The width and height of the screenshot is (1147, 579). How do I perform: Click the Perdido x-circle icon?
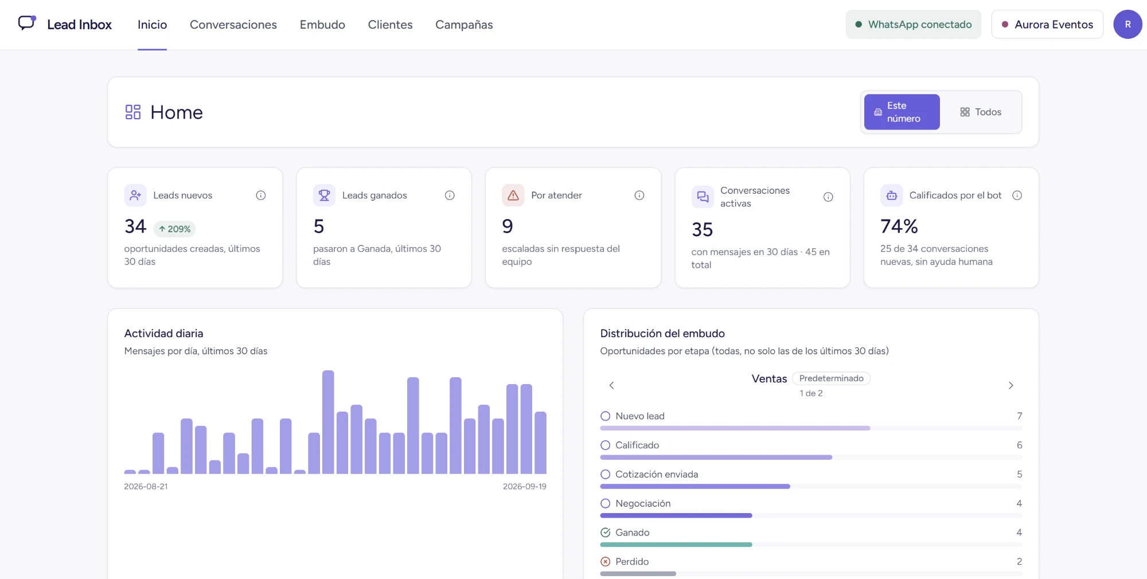point(605,562)
